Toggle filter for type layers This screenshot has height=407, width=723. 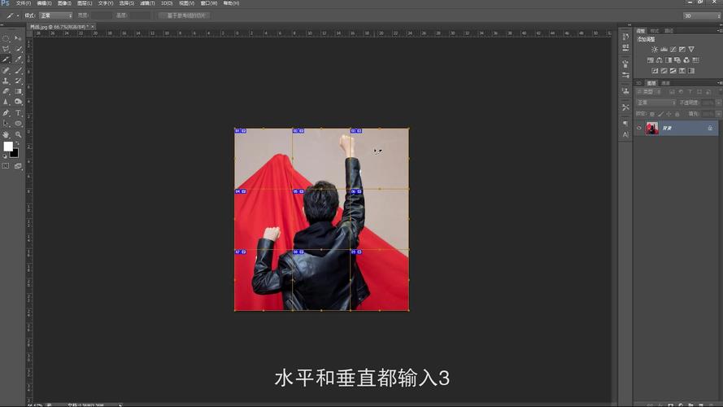click(x=690, y=92)
